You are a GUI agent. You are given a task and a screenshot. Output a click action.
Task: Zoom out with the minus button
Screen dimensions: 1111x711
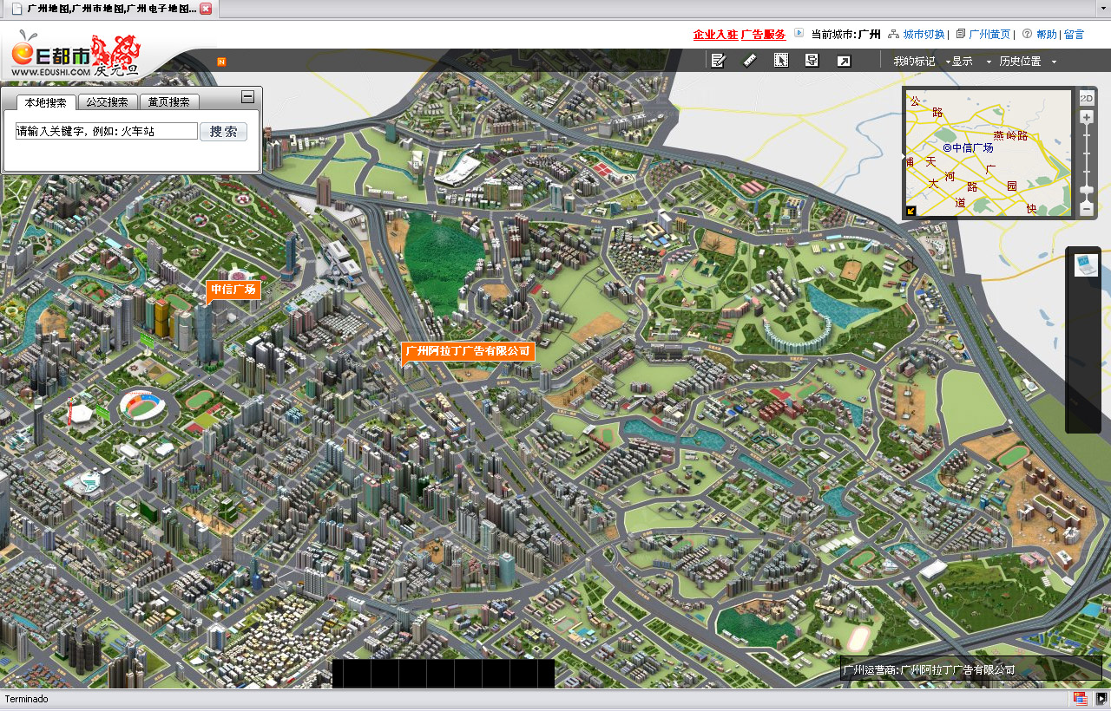click(x=1087, y=209)
